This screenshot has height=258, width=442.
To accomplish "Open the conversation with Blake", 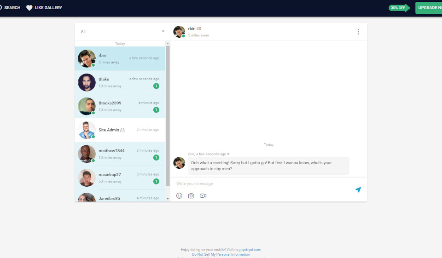I will pyautogui.click(x=120, y=82).
